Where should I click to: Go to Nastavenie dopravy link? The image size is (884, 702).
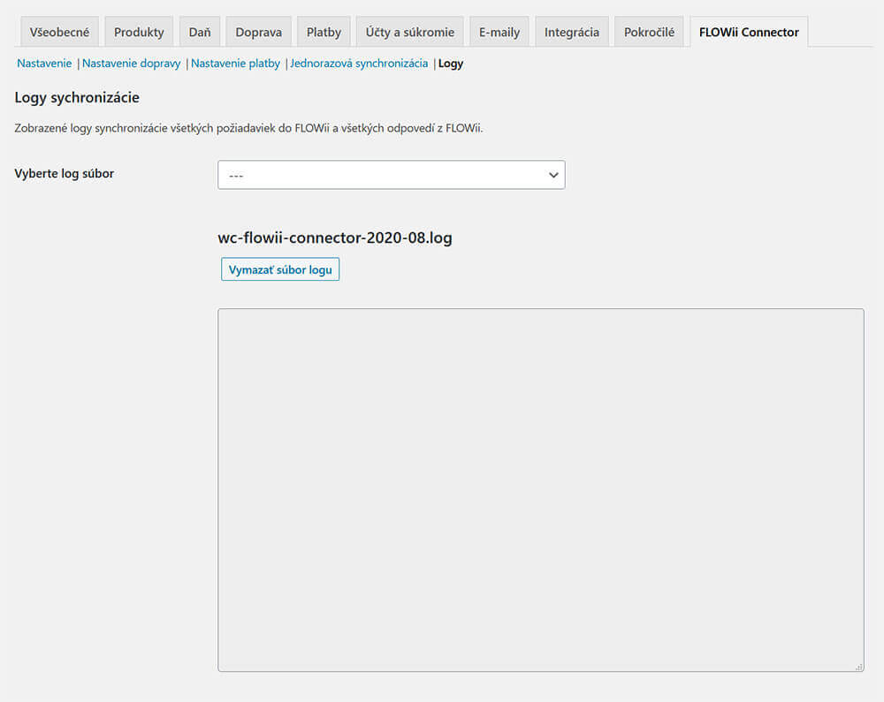pos(132,64)
